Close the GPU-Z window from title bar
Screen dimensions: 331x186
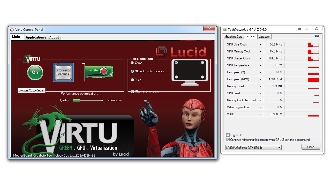point(316,29)
